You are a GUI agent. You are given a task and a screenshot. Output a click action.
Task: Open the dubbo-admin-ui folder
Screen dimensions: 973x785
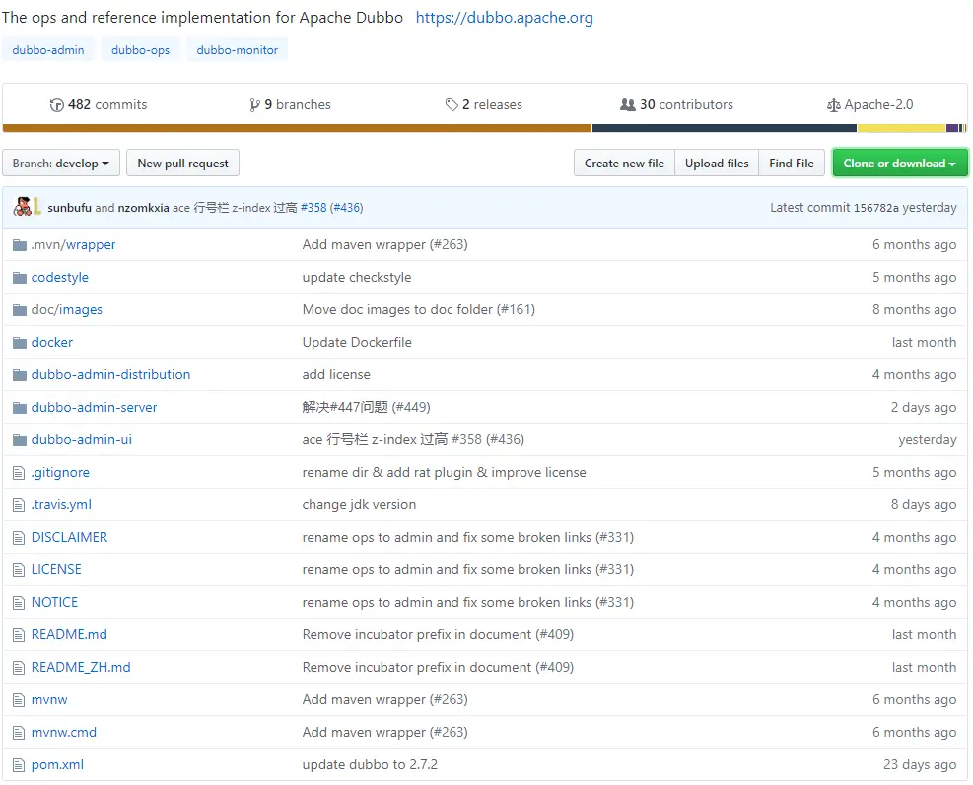coord(82,439)
